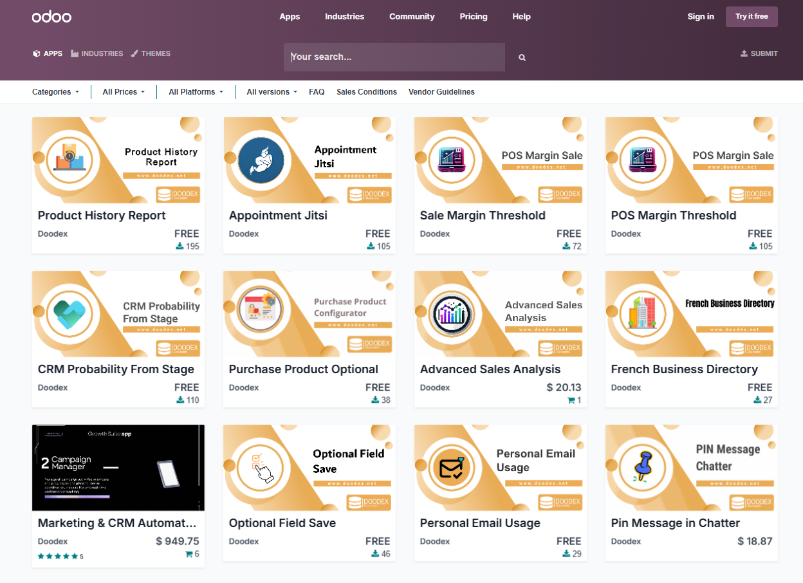
Task: Open the Marketing & CRM Automation thumbnail
Action: tap(118, 468)
